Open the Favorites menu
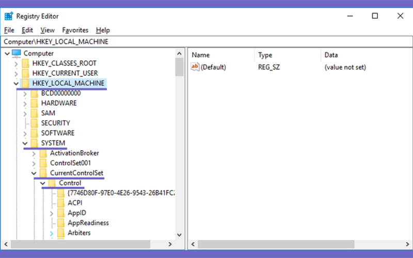 75,30
